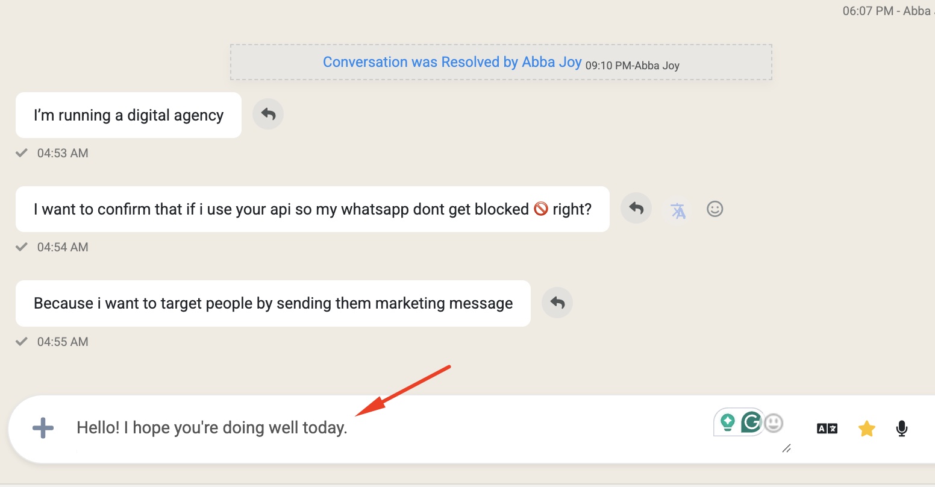Reply to the whatsapp blocked question message

coord(636,209)
